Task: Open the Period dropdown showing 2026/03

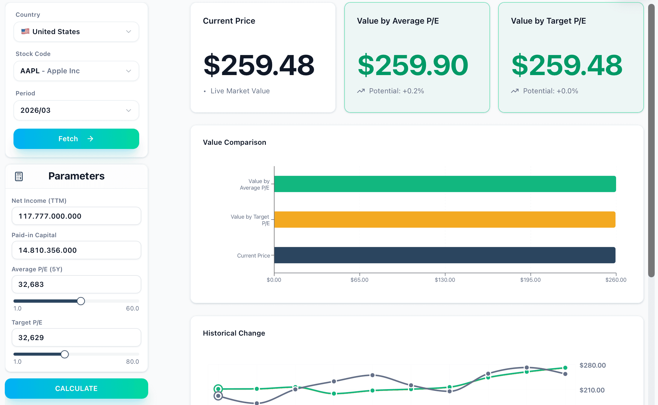Action: (76, 110)
